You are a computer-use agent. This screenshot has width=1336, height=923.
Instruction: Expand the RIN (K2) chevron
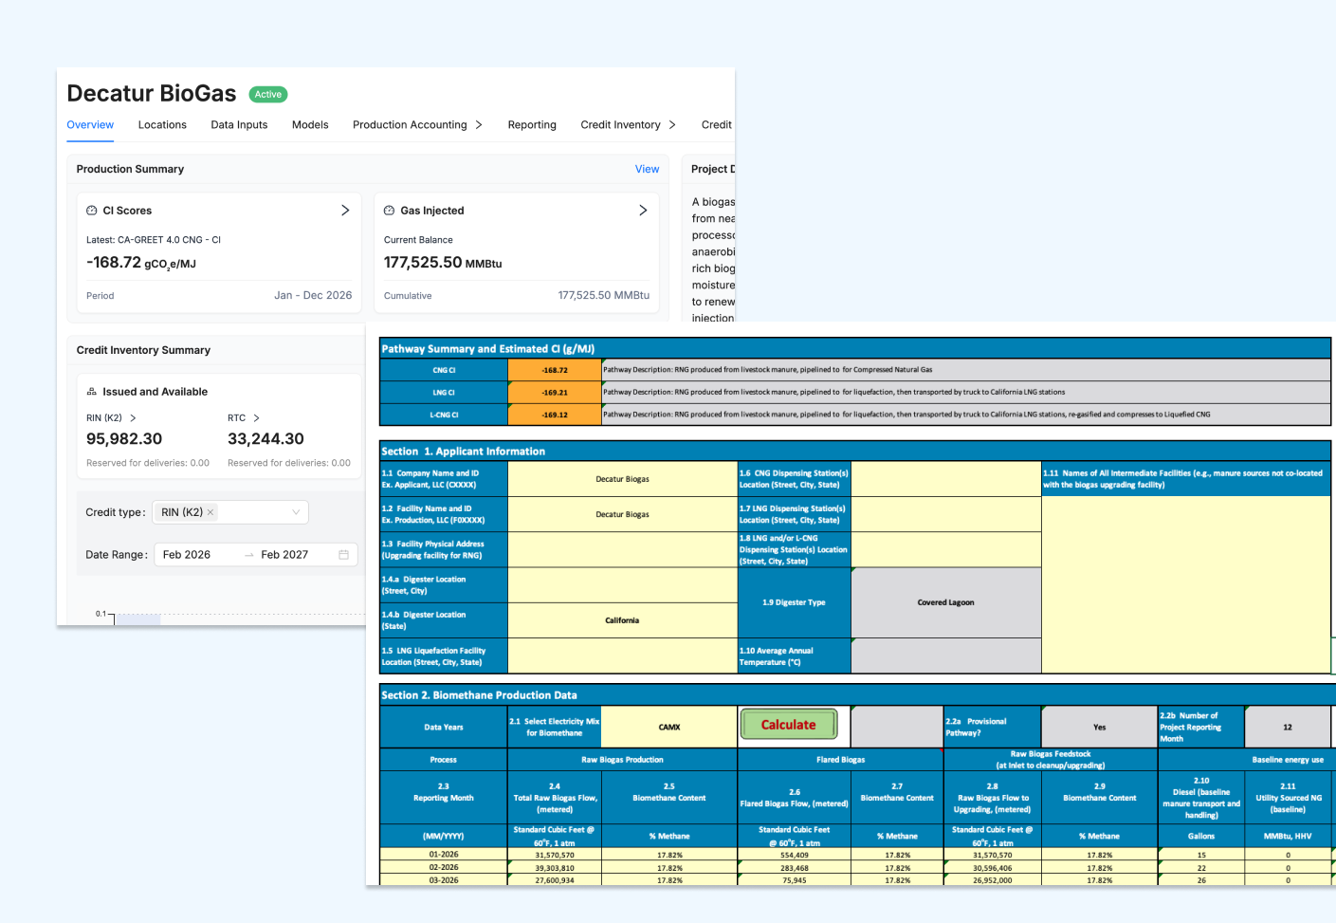click(133, 417)
